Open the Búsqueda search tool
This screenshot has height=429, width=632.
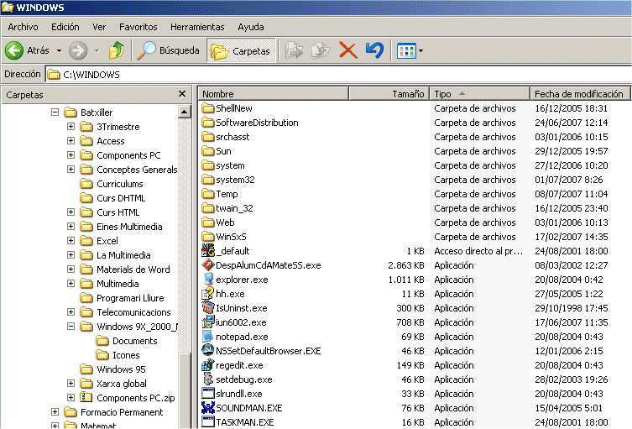(x=169, y=50)
